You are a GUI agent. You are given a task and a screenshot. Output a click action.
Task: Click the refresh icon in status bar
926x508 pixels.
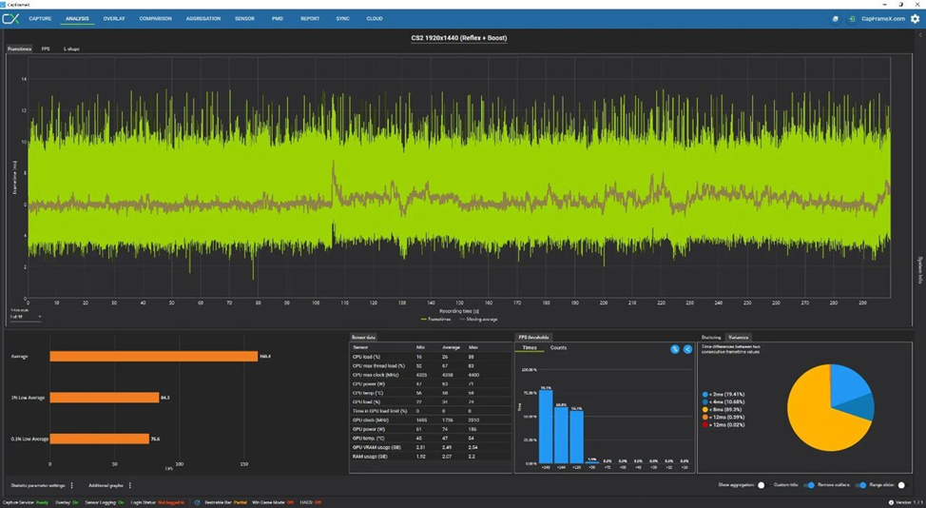tap(197, 502)
